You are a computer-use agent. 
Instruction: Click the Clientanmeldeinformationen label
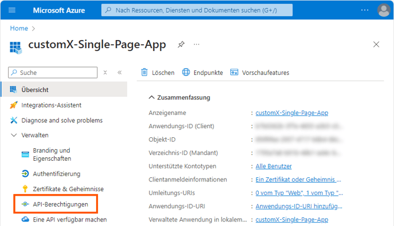click(x=188, y=180)
